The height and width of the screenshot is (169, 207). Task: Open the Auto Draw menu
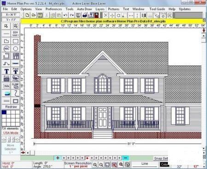[x=84, y=9]
